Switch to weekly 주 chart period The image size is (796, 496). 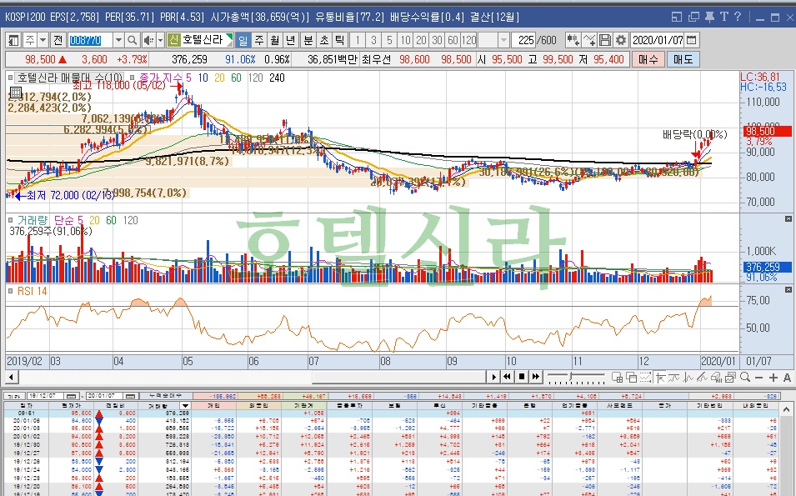tap(259, 40)
